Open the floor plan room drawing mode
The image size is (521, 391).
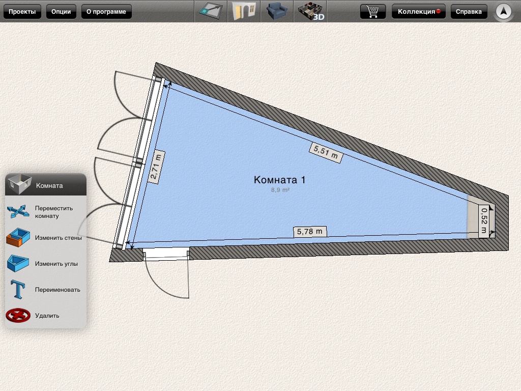211,11
